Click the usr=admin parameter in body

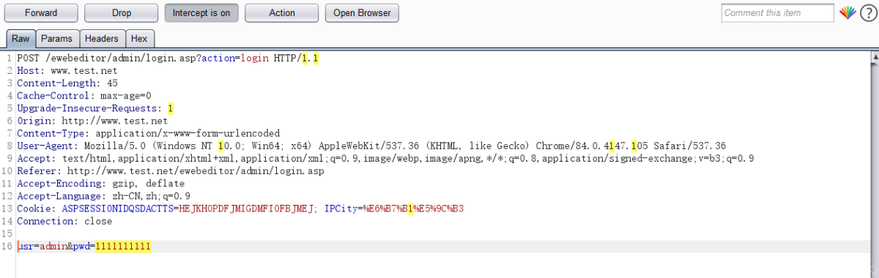[42, 247]
